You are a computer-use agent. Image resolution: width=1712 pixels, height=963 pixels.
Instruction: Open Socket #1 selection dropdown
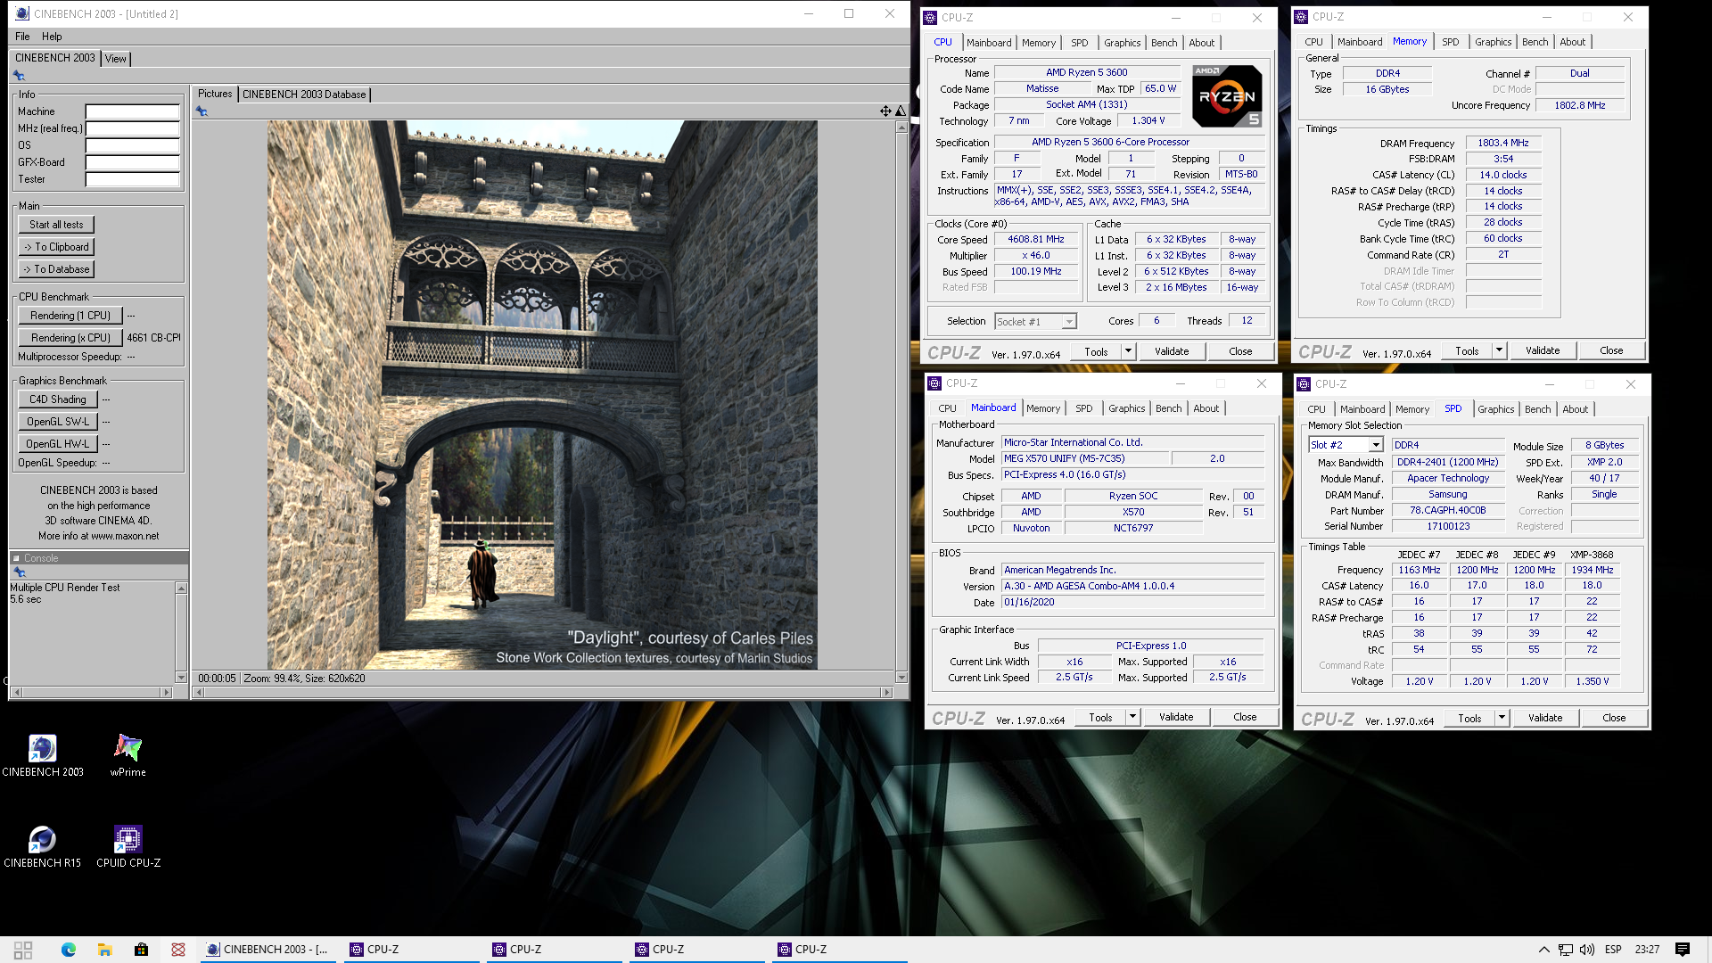(1036, 322)
